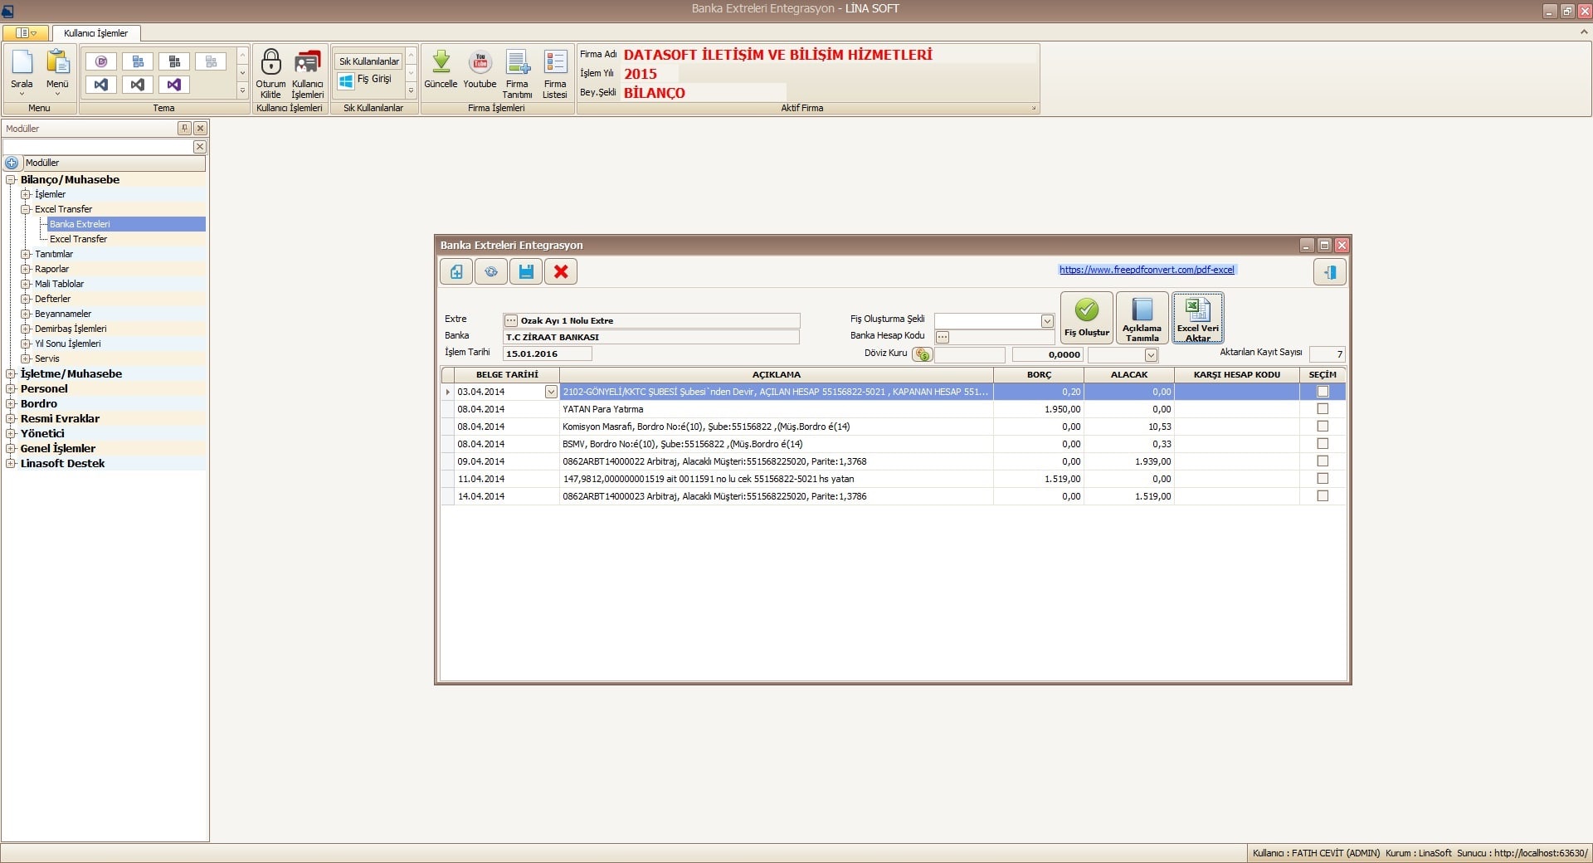Screen dimensions: 1593x863
Task: Open Firma Listesi icon
Action: [x=555, y=63]
